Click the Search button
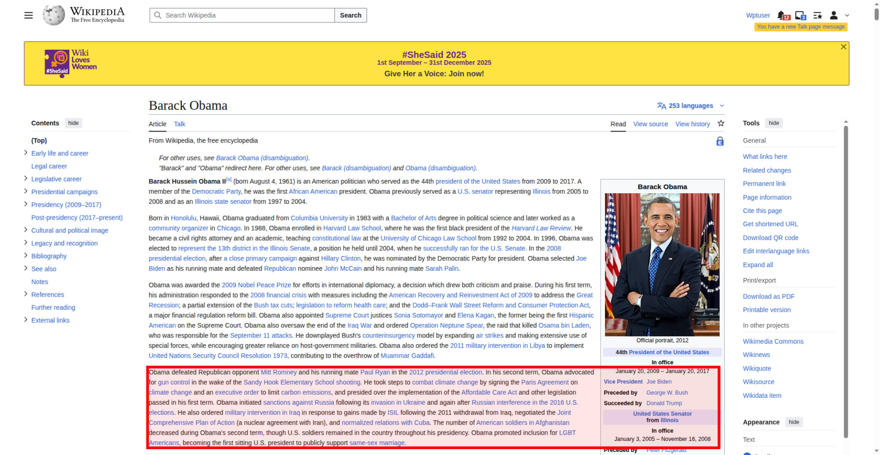The image size is (880, 455). 351,15
